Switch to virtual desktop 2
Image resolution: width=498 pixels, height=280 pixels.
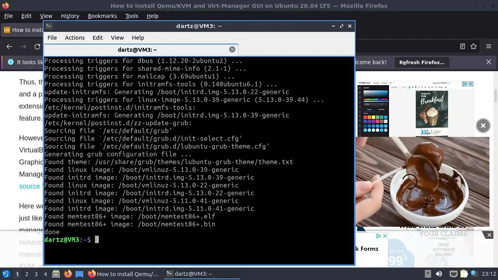[x=26, y=274]
